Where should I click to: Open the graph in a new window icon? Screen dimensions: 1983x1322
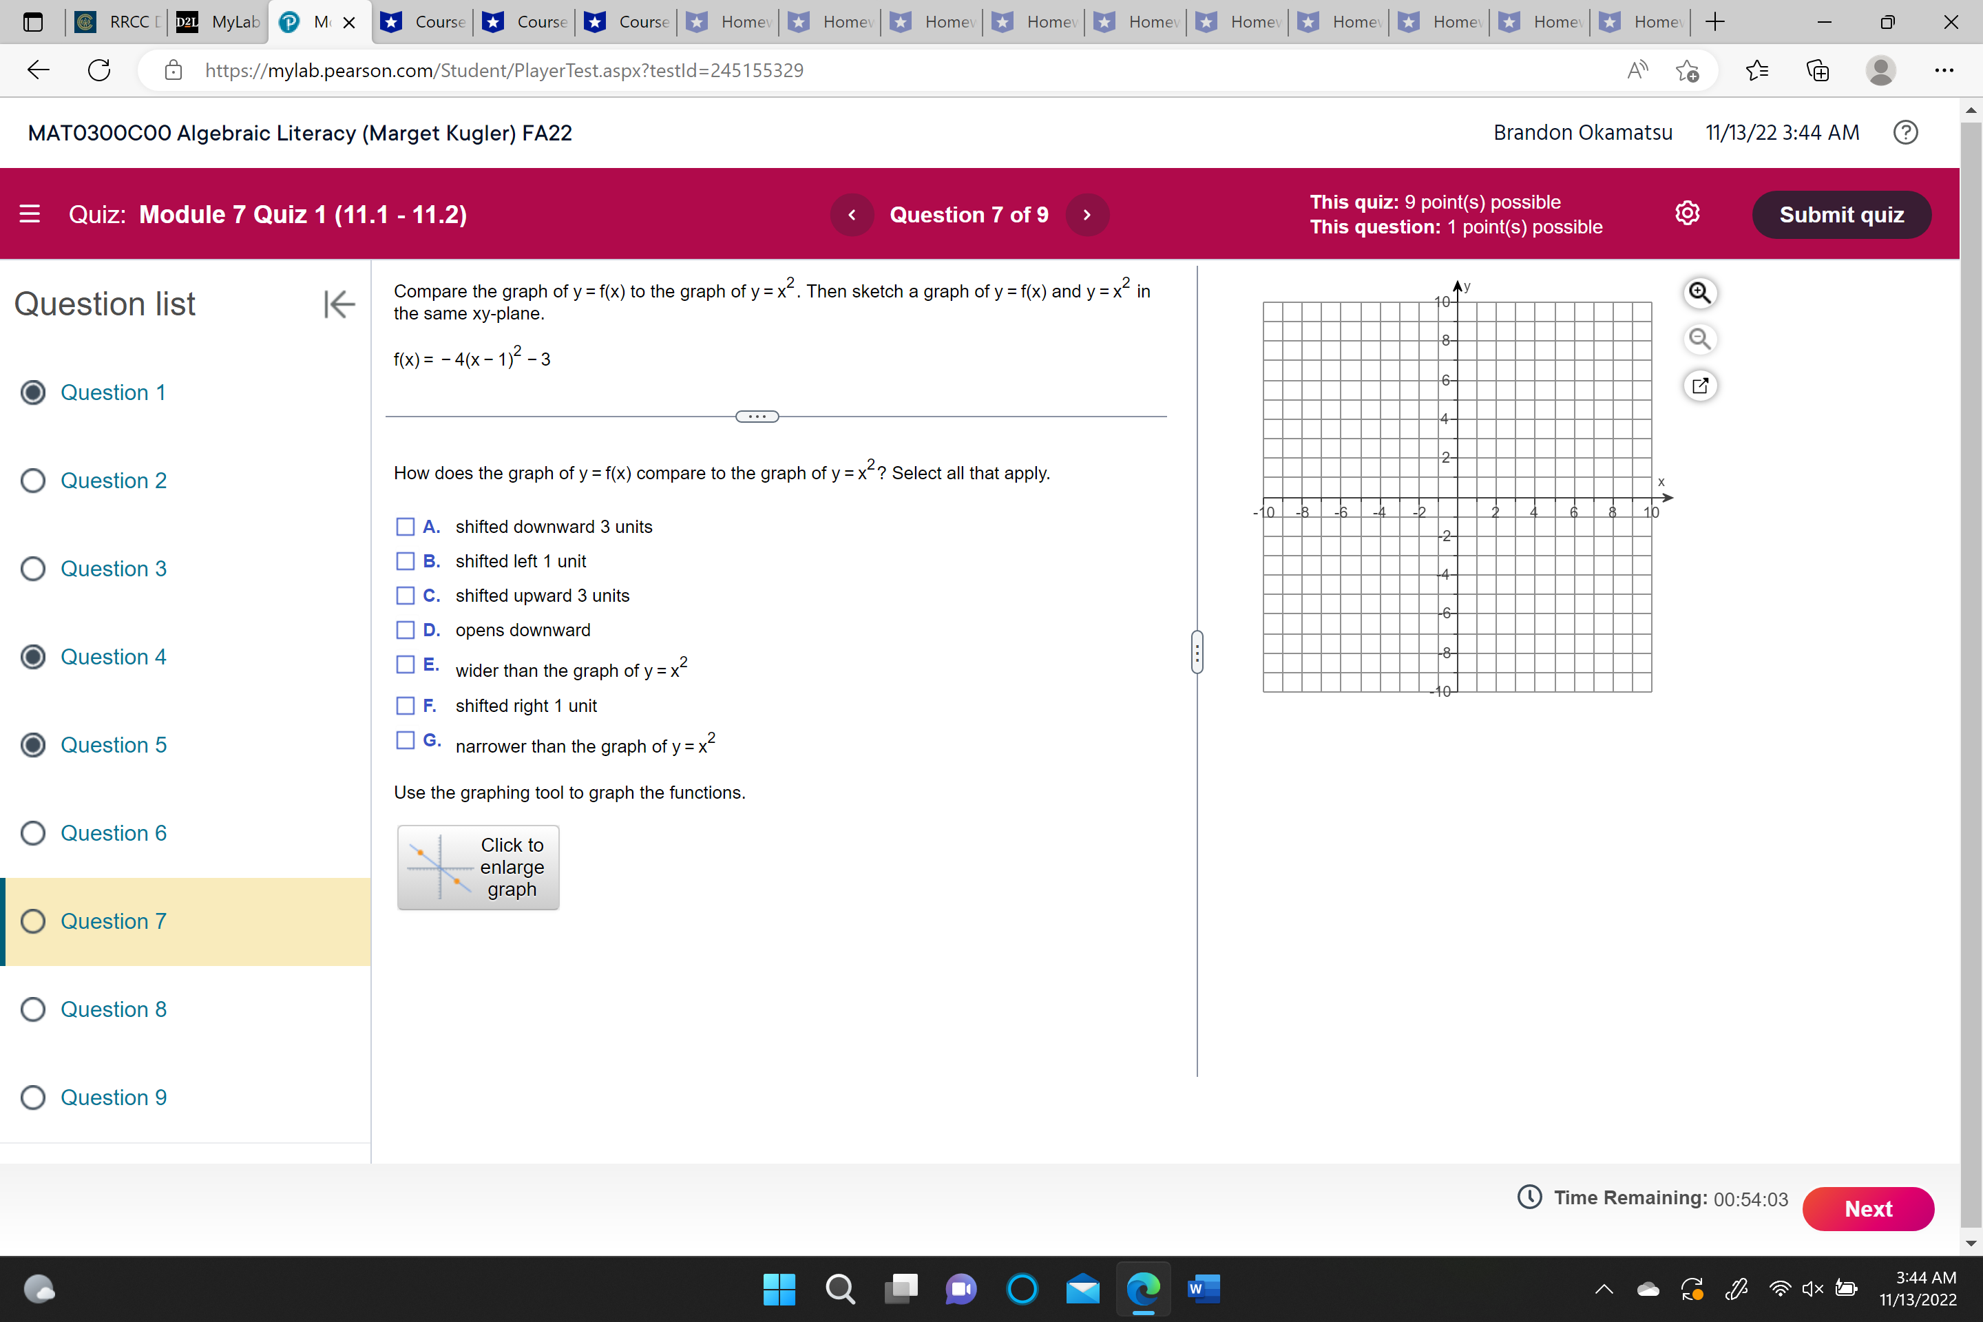coord(1701,386)
